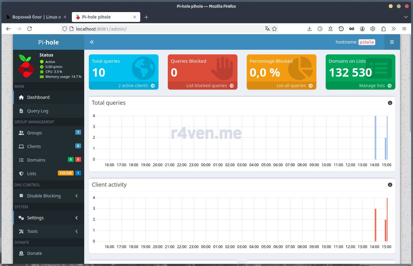The height and width of the screenshot is (266, 413).
Task: Click Manage lists on green card
Action: [x=375, y=86]
